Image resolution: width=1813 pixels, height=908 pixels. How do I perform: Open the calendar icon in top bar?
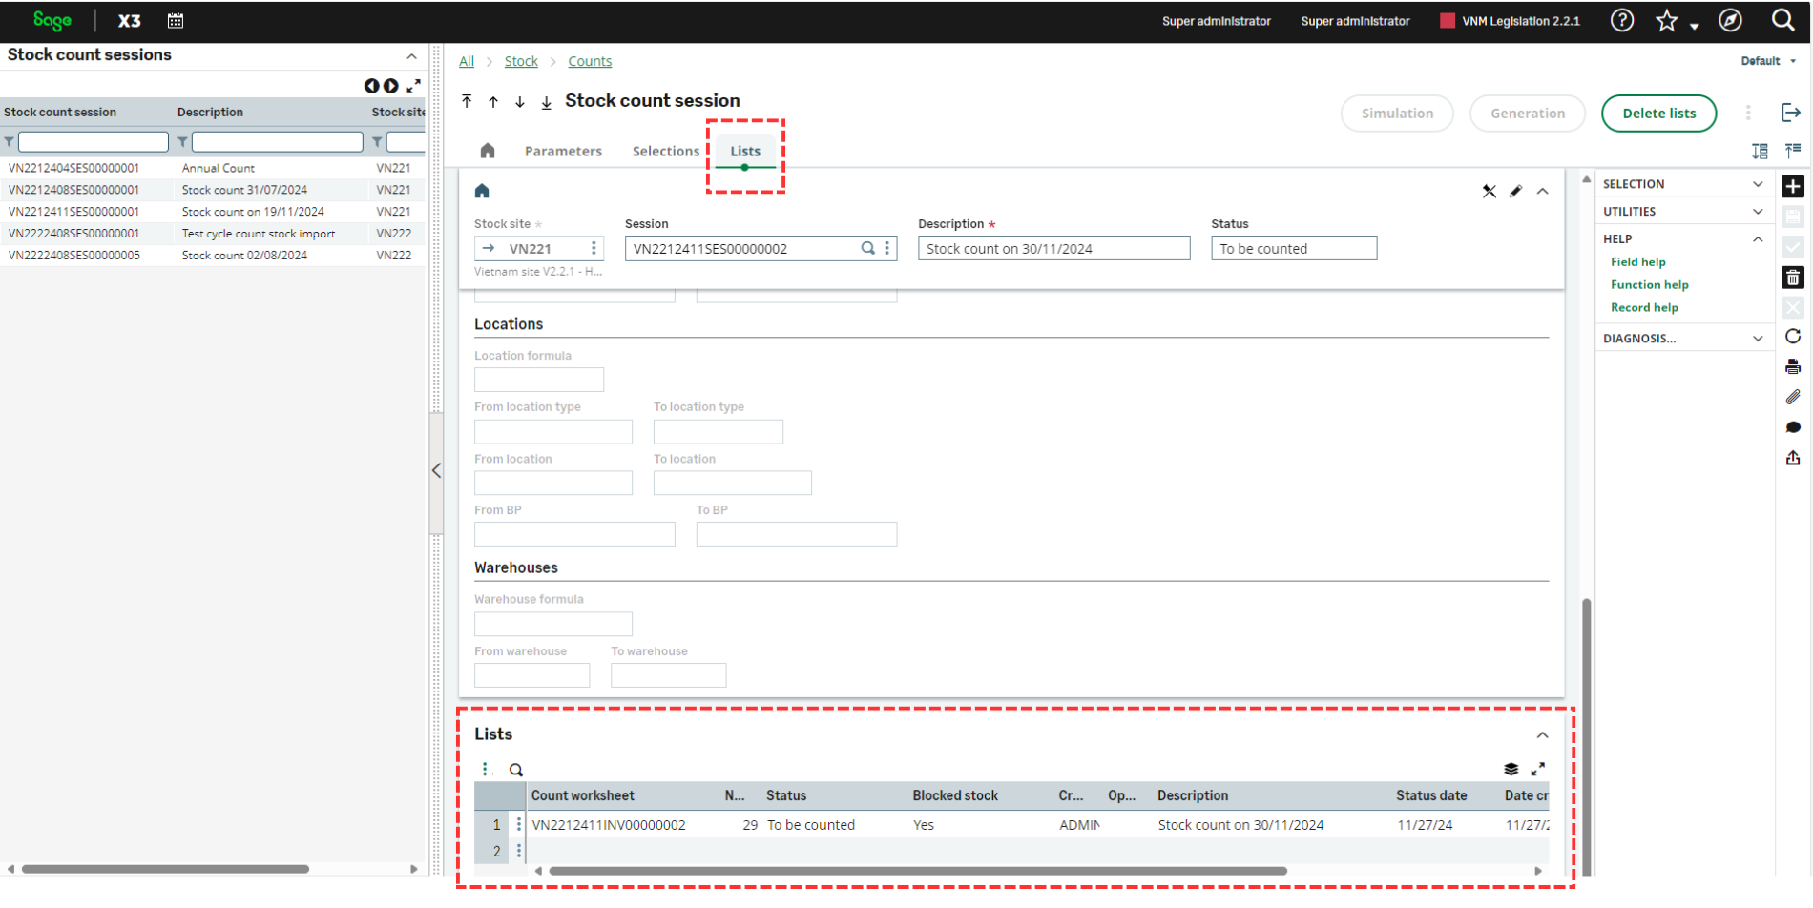[176, 21]
